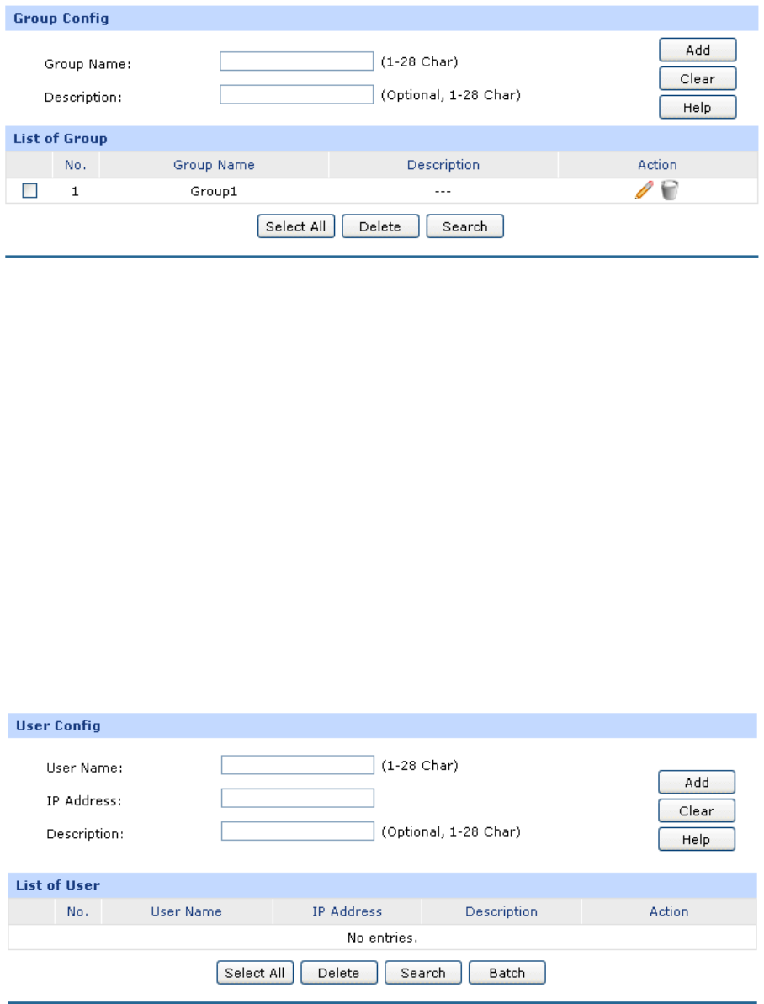Focus the IP Address input field

[x=298, y=799]
